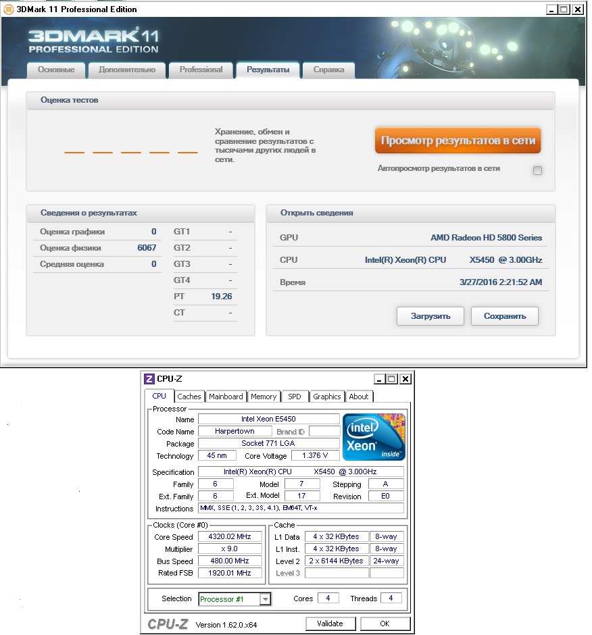Click the Средняя оценка label

72,264
